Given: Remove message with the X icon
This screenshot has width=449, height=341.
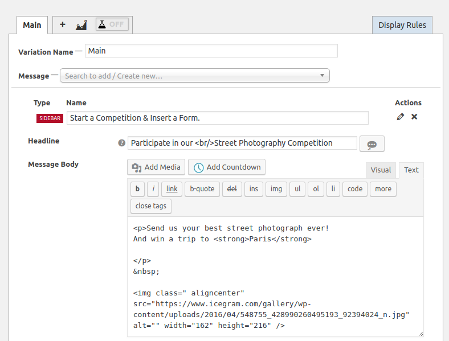Looking at the screenshot, I should (414, 117).
